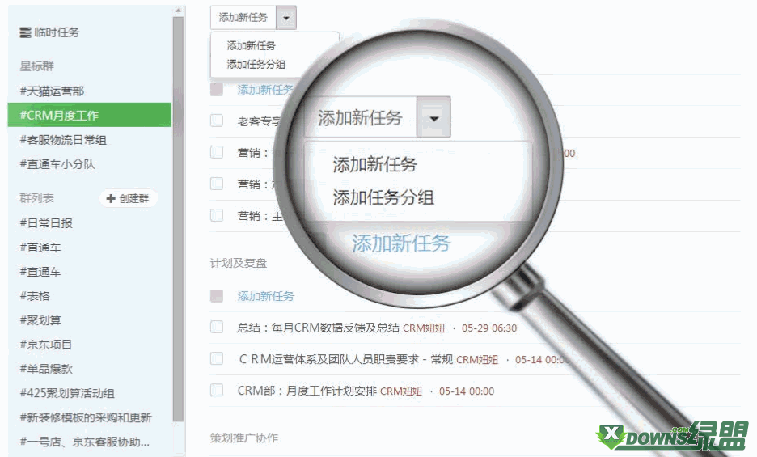Tick checkbox for 每月CRM数据反馈及总结 task

[217, 327]
